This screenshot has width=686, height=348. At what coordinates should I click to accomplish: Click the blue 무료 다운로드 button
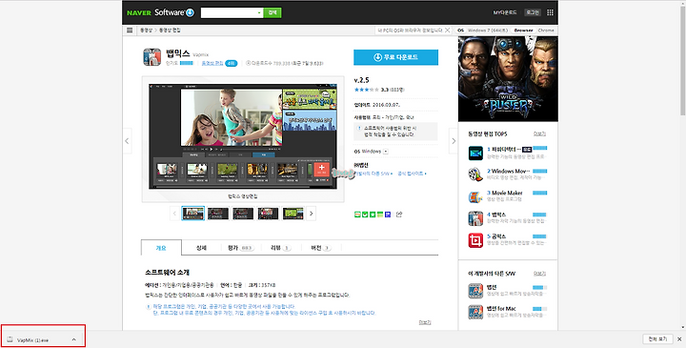click(x=395, y=57)
